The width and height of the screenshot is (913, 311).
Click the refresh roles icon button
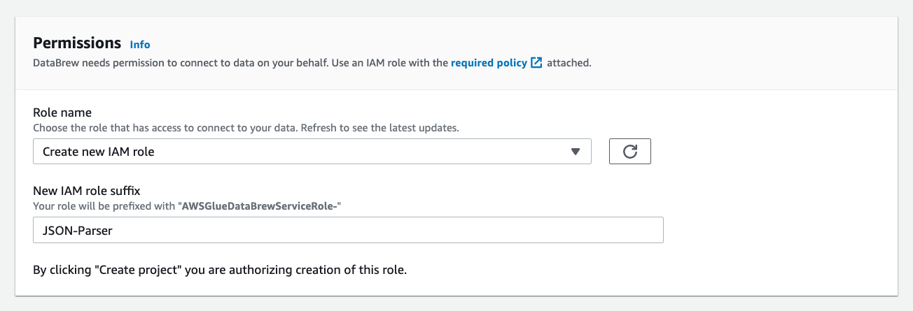click(x=629, y=152)
